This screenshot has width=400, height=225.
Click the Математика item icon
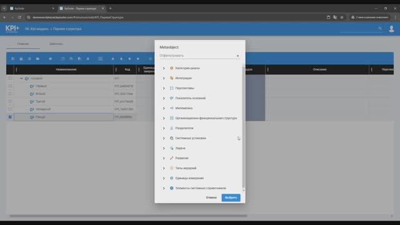pyautogui.click(x=171, y=108)
